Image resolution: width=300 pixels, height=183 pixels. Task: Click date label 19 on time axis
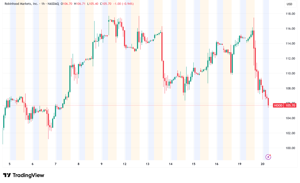coord(240,164)
